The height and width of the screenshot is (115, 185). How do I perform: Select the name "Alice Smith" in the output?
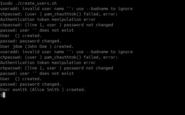click(x=46, y=90)
